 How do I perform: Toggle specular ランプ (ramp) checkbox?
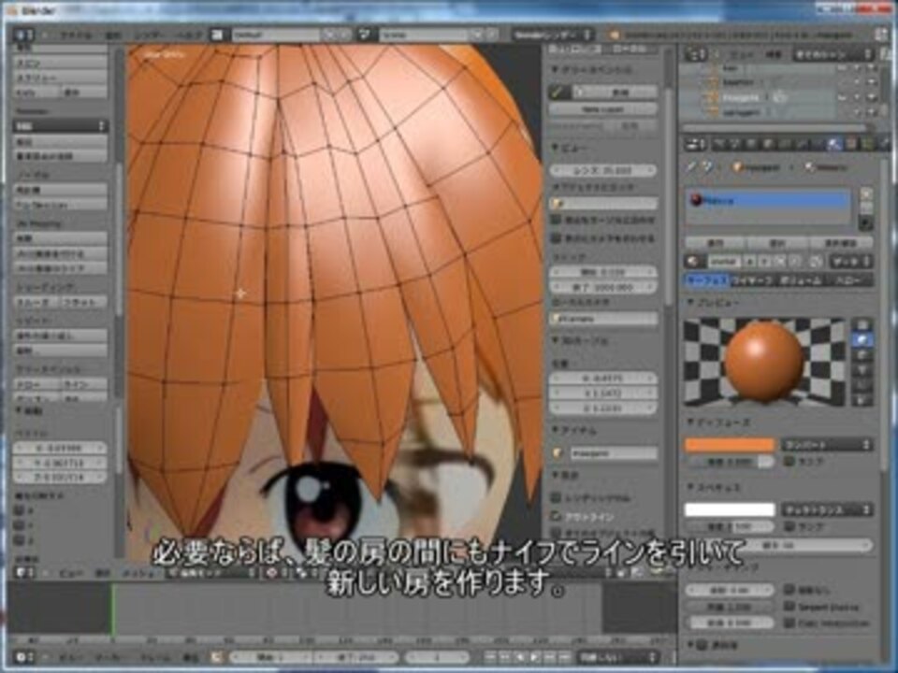789,525
